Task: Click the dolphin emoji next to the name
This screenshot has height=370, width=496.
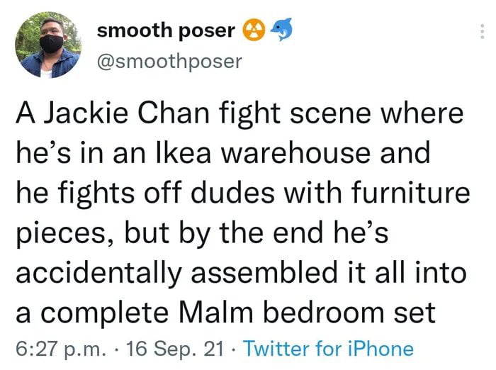Action: click(281, 29)
